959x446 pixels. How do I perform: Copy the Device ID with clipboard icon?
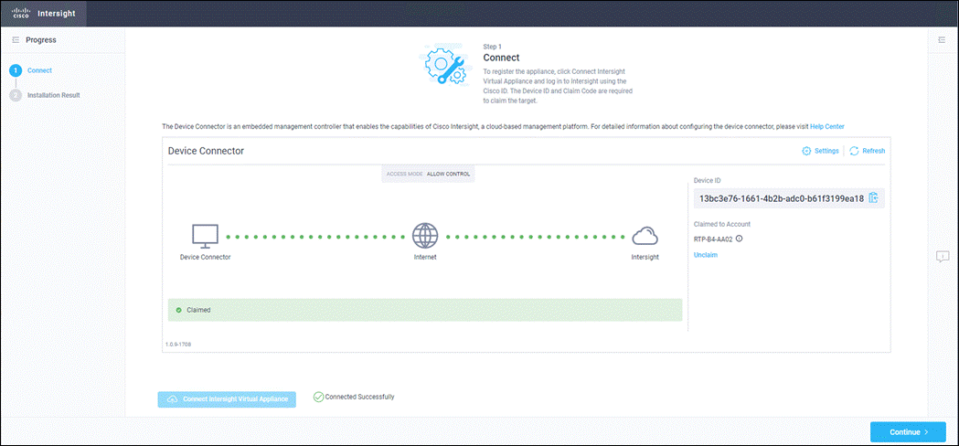click(873, 197)
